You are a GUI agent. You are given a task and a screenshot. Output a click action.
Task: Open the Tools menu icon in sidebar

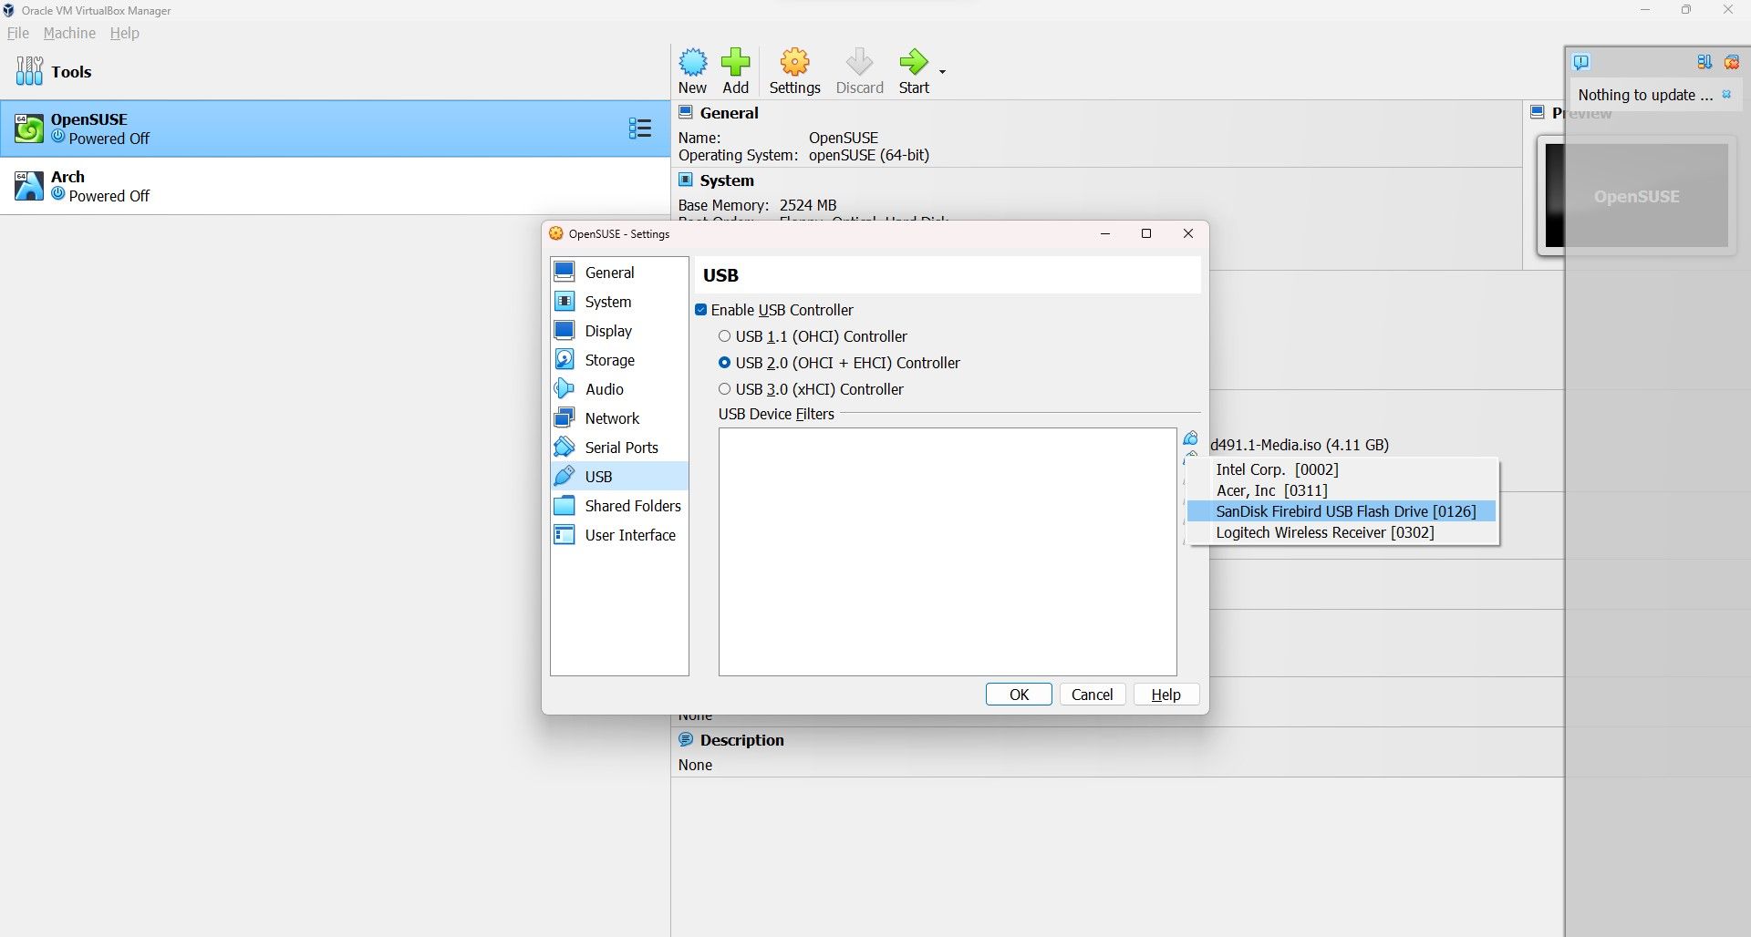[28, 70]
